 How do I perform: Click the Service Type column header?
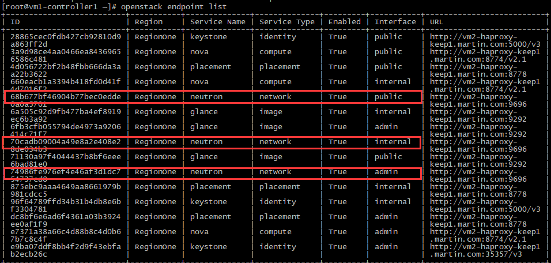287,22
